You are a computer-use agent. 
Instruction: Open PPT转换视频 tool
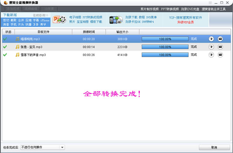click(170, 9)
